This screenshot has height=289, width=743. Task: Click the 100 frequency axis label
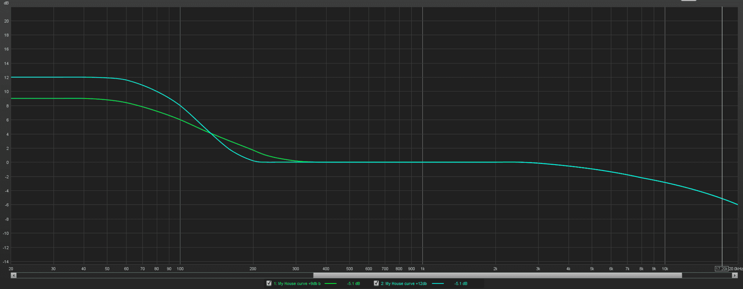click(180, 269)
